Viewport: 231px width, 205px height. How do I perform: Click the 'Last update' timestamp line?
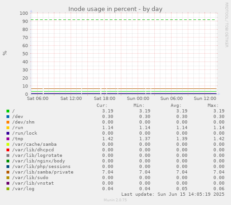[173, 194]
